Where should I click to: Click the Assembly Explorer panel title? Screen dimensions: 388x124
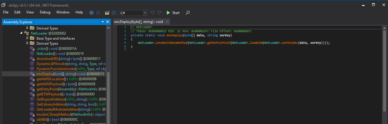[18, 22]
